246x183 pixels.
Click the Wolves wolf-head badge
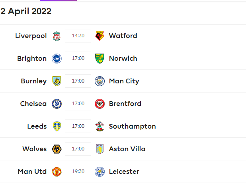pos(57,149)
